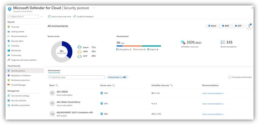Screen dimensions: 259x125
Task: Click the Search (Ctrl+/) sidebar field
Action: tap(23, 17)
